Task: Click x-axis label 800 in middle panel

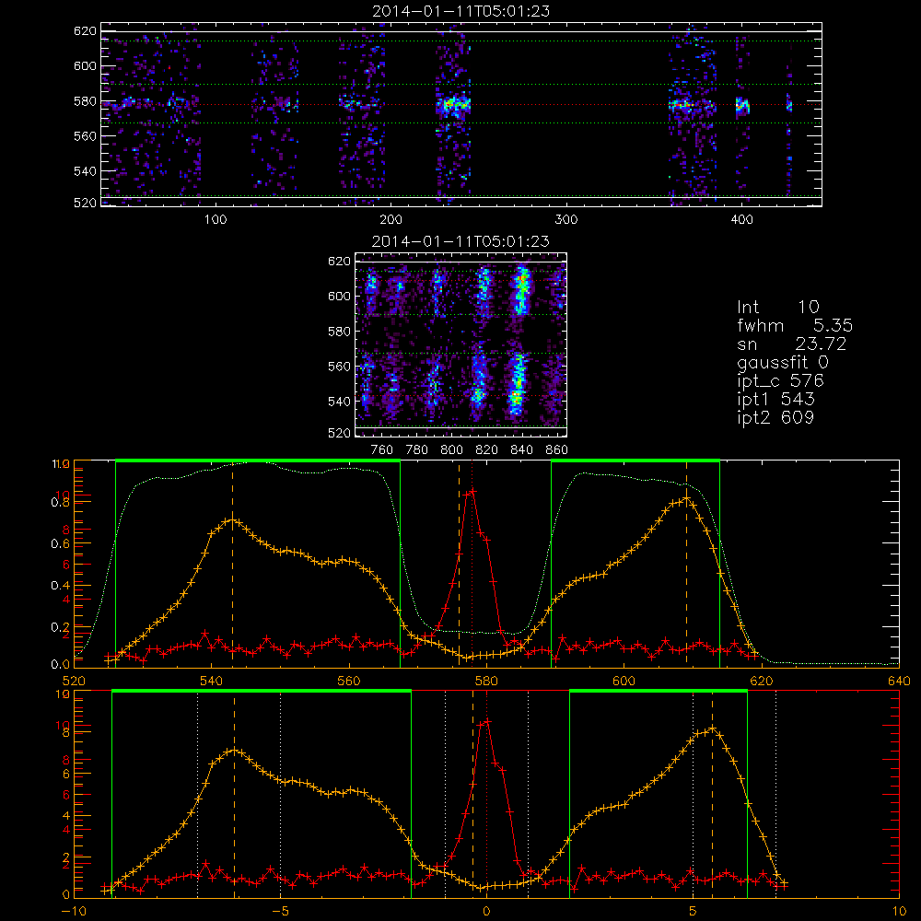Action: pyautogui.click(x=451, y=450)
